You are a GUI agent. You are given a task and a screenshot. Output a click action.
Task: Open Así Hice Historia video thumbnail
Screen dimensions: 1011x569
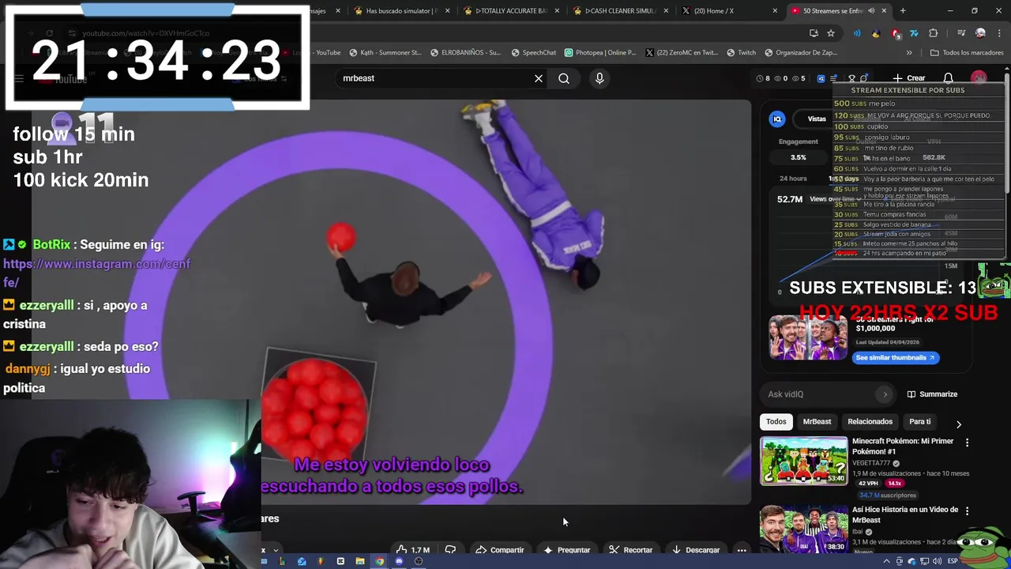803,529
